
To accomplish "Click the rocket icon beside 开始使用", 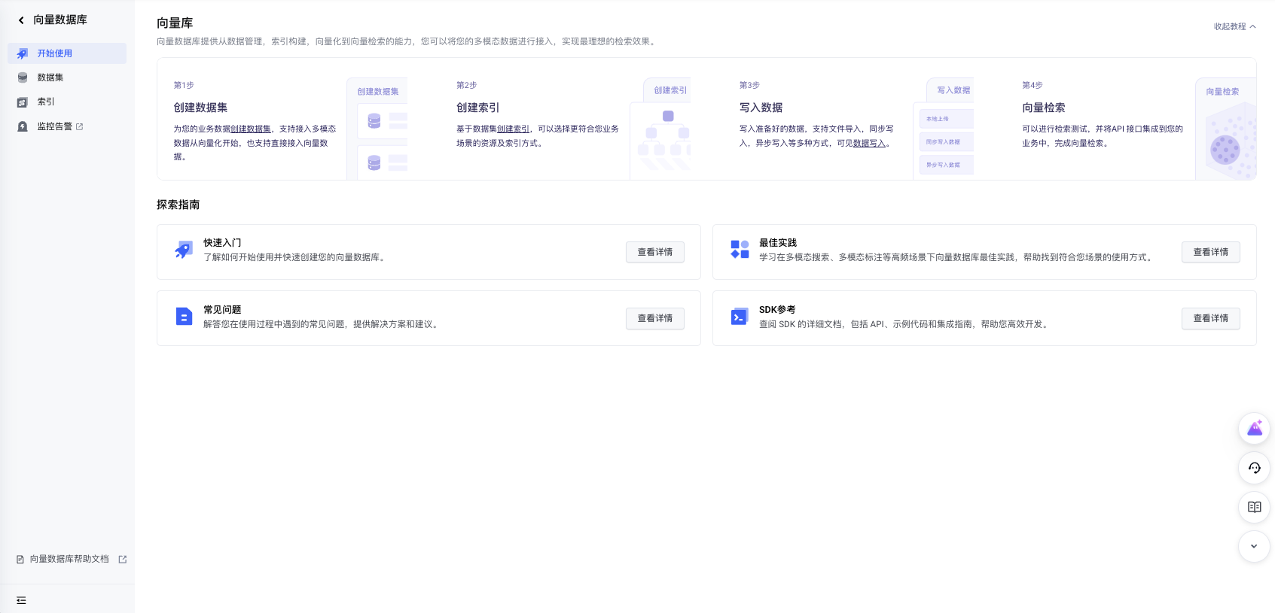I will pyautogui.click(x=23, y=53).
